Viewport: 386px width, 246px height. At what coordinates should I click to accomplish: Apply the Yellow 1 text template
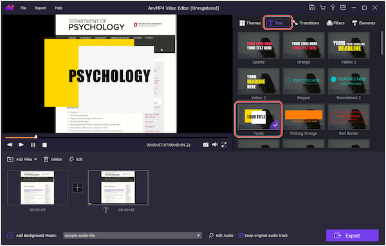(349, 46)
